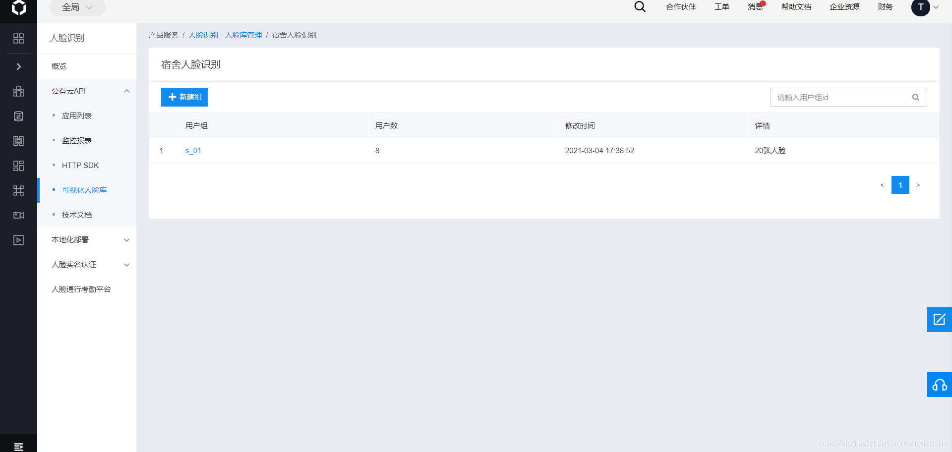Select 应用列表 in the sidebar
Screen dimensions: 952x452
point(77,116)
